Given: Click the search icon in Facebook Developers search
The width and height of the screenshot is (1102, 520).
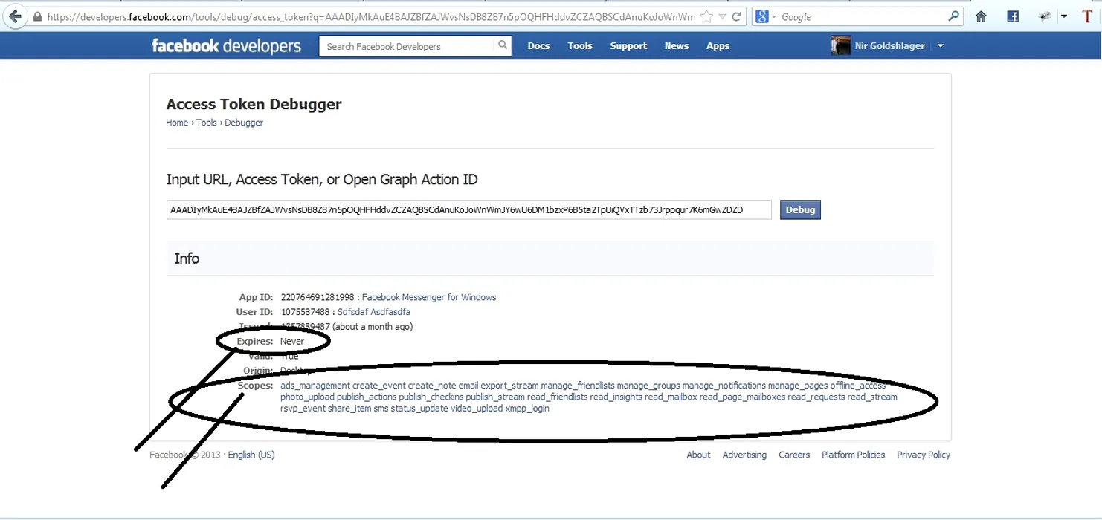Looking at the screenshot, I should 503,45.
